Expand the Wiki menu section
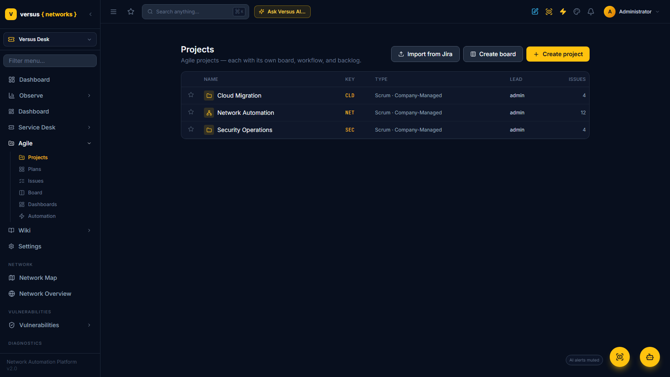This screenshot has height=377, width=670. click(50, 230)
